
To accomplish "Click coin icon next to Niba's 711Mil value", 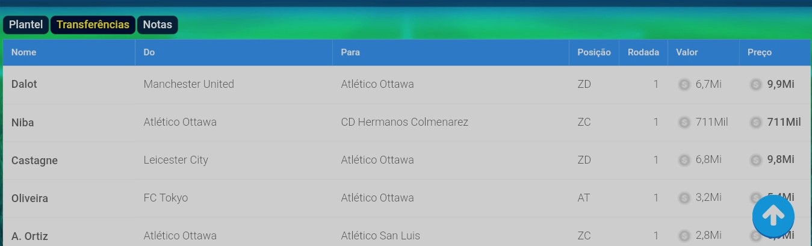I will coord(684,123).
